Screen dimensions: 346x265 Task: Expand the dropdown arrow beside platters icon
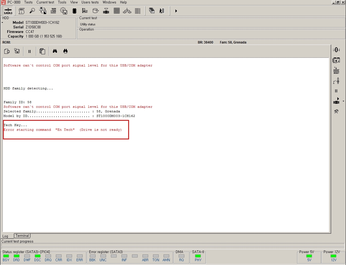[343, 101]
